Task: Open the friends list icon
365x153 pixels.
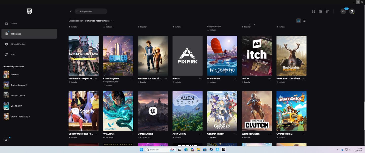Action: click(343, 11)
